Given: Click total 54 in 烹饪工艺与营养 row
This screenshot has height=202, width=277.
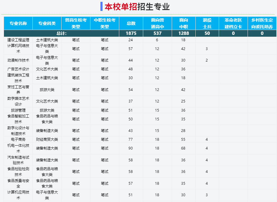Looking at the screenshot, I should pos(130,89).
